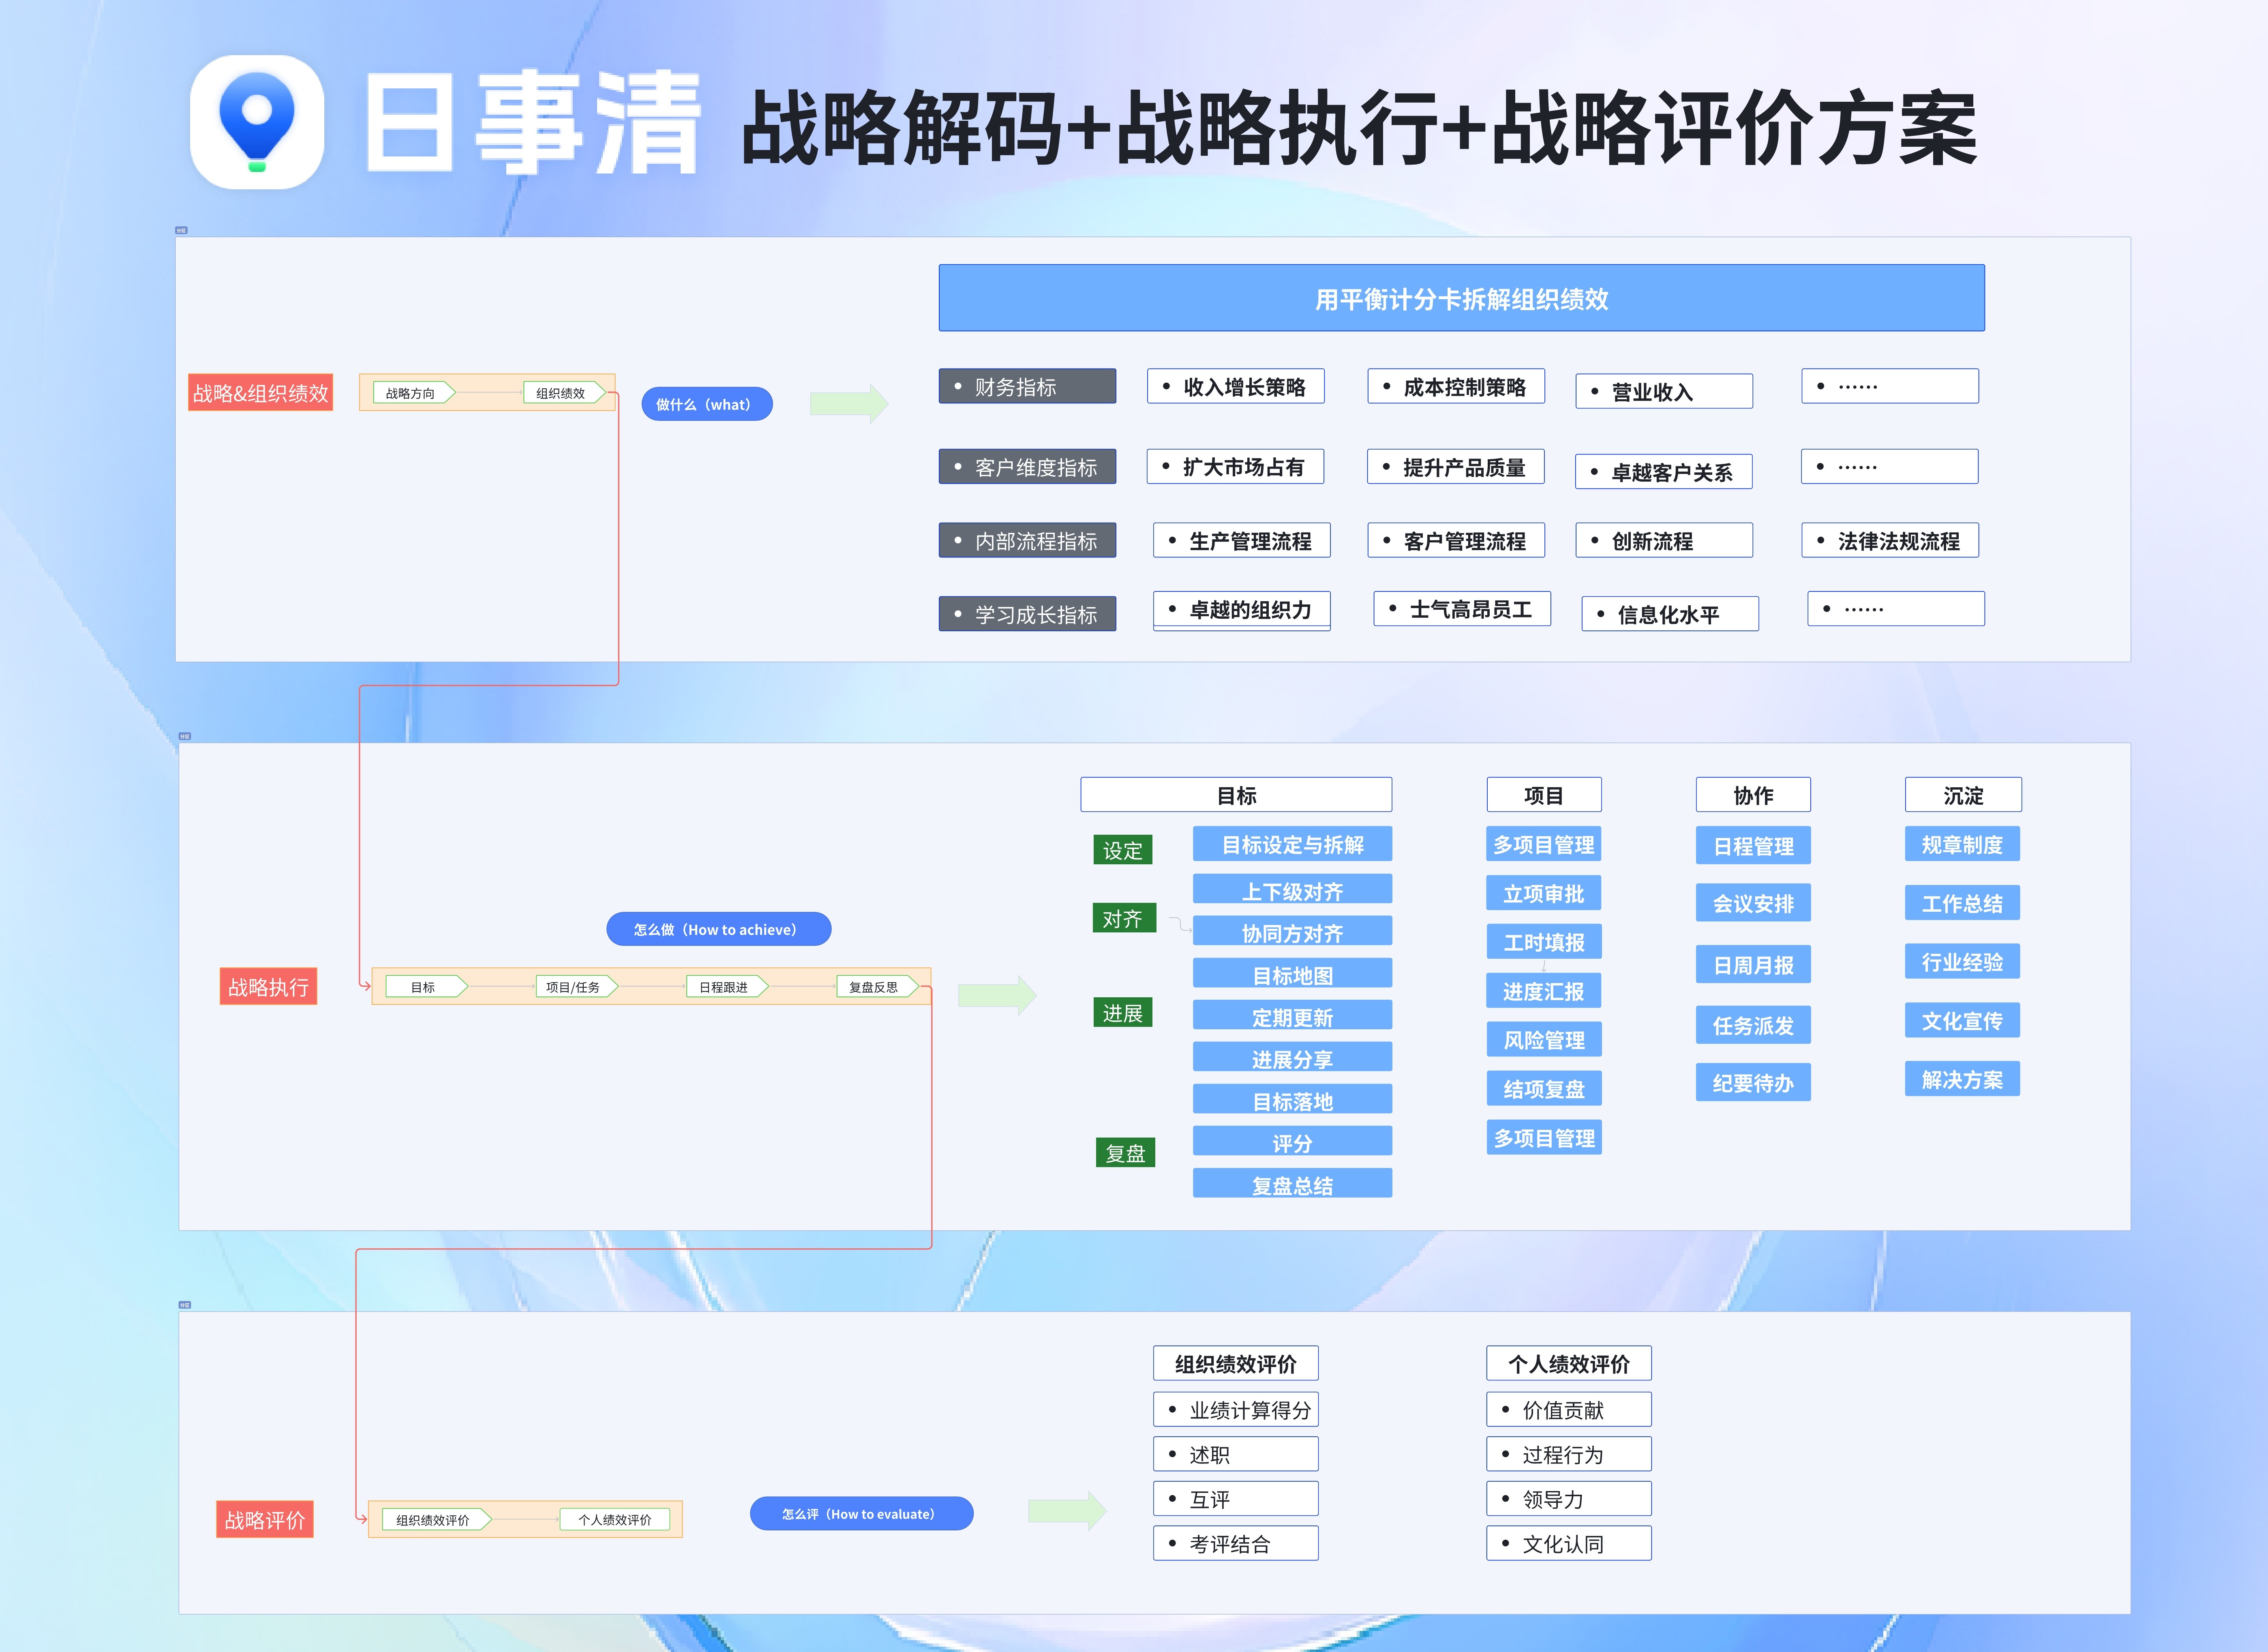Click the 纪要待办 blue box
This screenshot has width=2268, height=1652.
[x=1753, y=1083]
